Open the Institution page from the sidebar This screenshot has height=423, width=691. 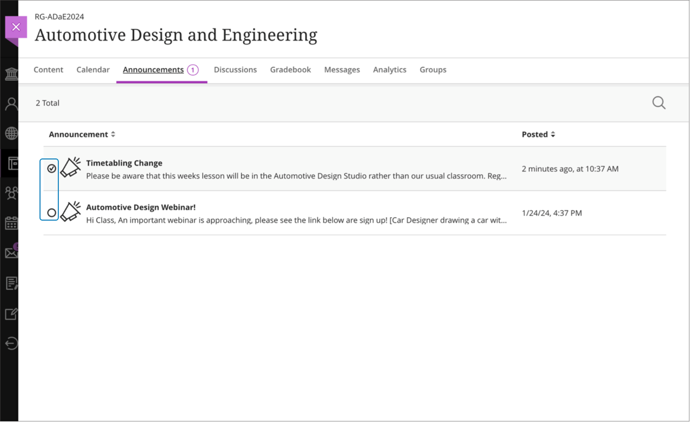coord(11,73)
